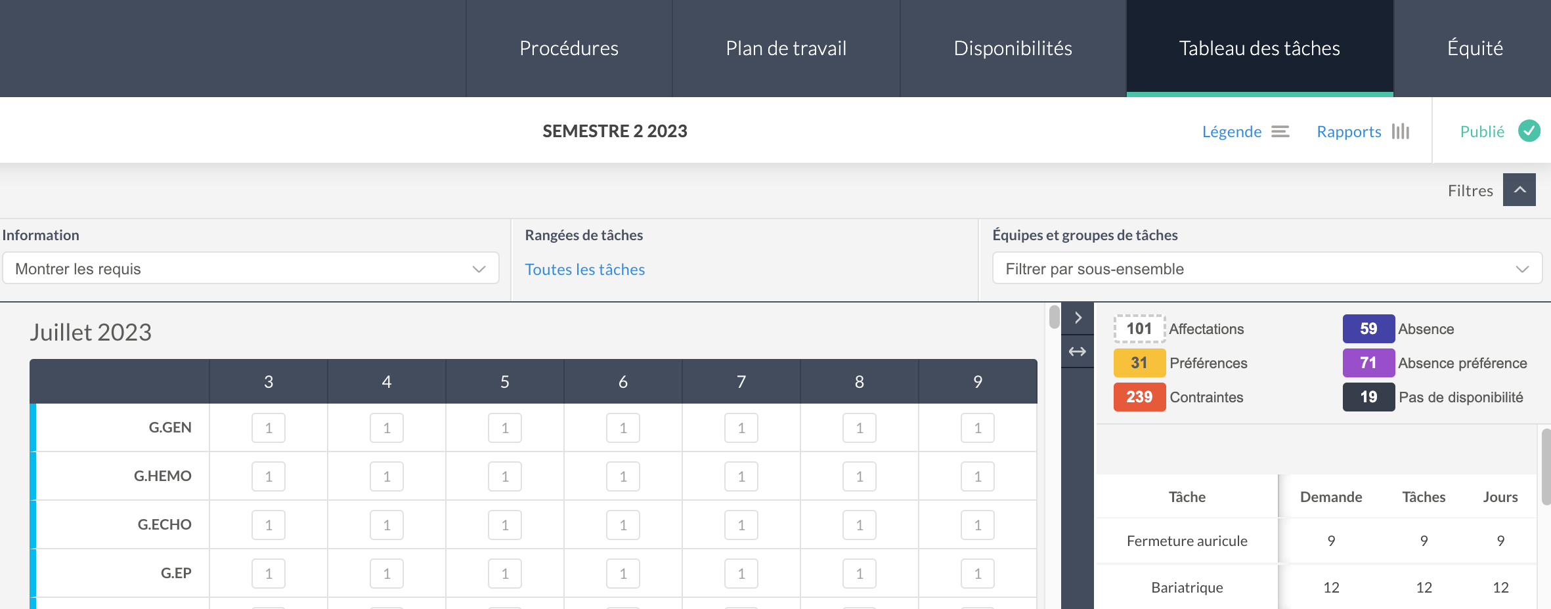The image size is (1551, 609).
Task: Open the Équité tab
Action: coord(1474,49)
